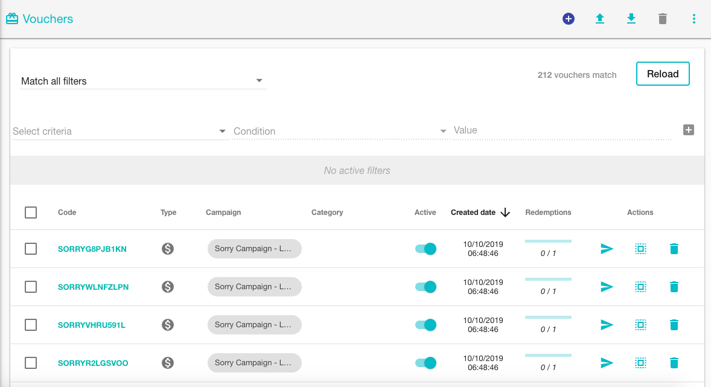Click the Reload button
The image size is (711, 387).
[x=663, y=74]
